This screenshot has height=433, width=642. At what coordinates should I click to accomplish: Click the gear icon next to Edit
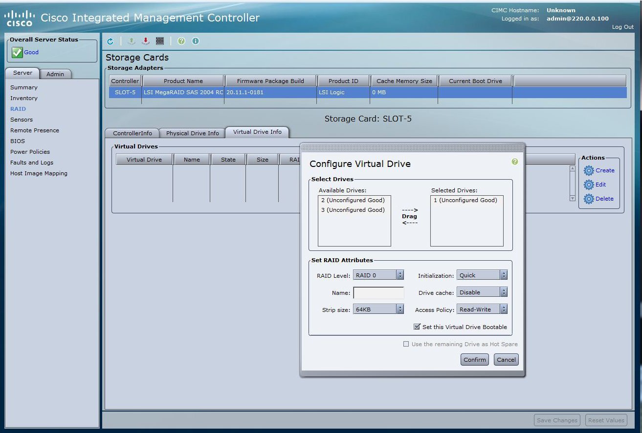tap(589, 185)
